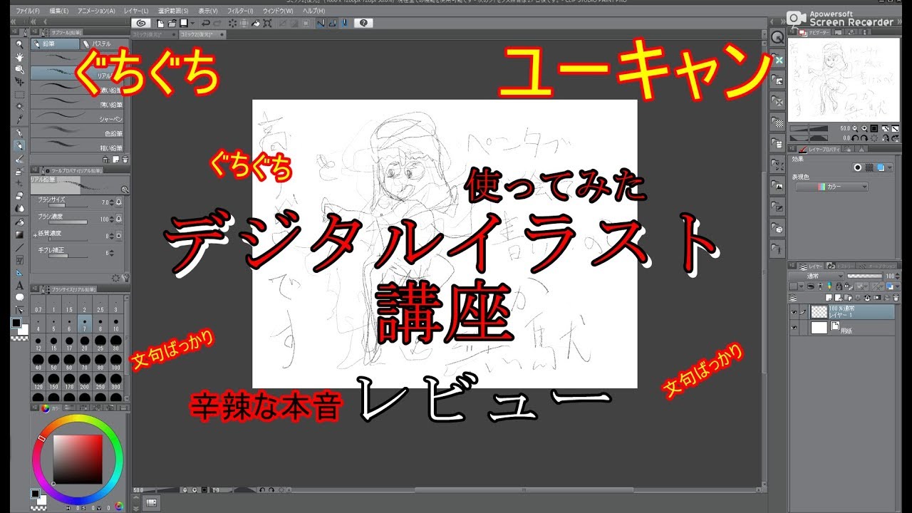Adjust the 手ブレ補正 value stepper arrows
This screenshot has height=513, width=912.
[x=113, y=252]
